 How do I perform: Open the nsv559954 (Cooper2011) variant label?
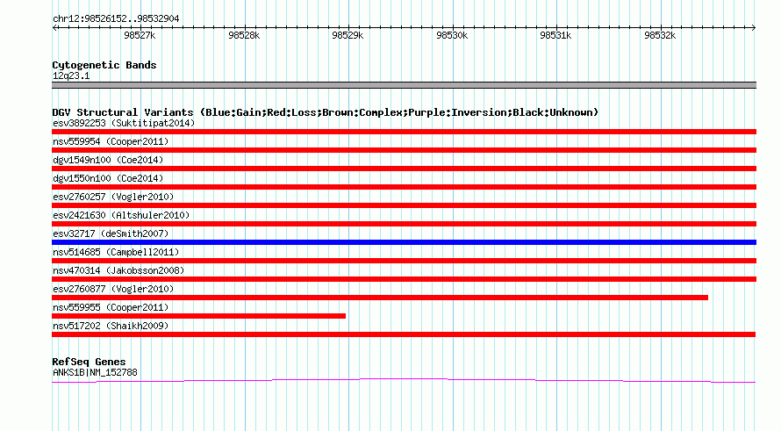(x=111, y=141)
